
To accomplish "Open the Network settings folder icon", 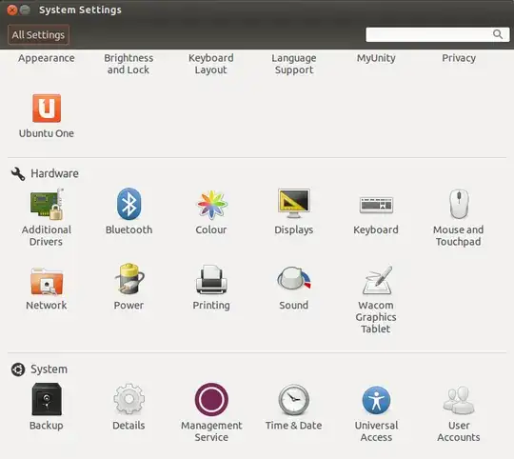I will pos(47,281).
